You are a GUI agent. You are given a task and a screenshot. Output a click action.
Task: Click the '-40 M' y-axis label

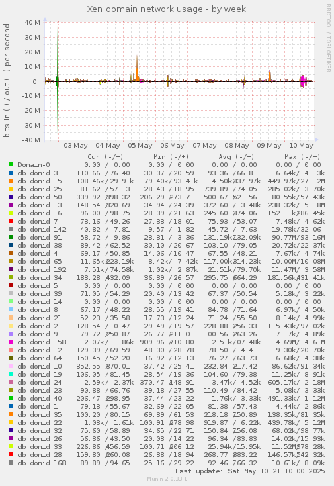pyautogui.click(x=31, y=140)
